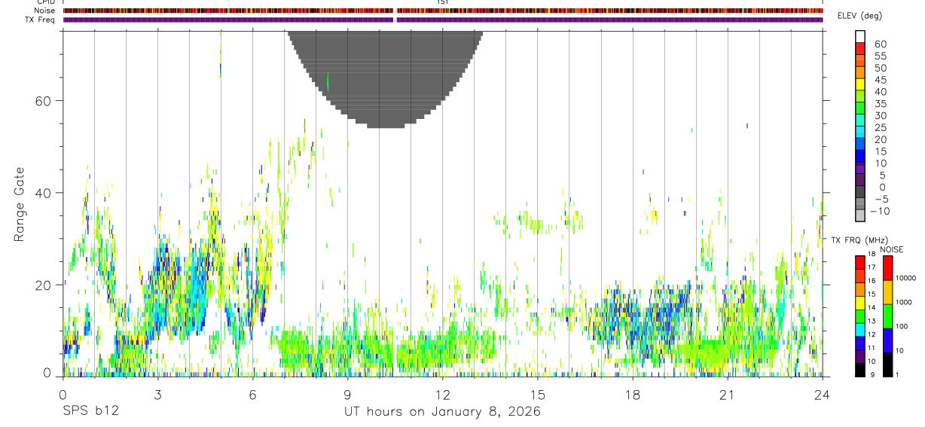
Task: Select the light gray bottom ELEV colorbar segment
Action: [860, 215]
